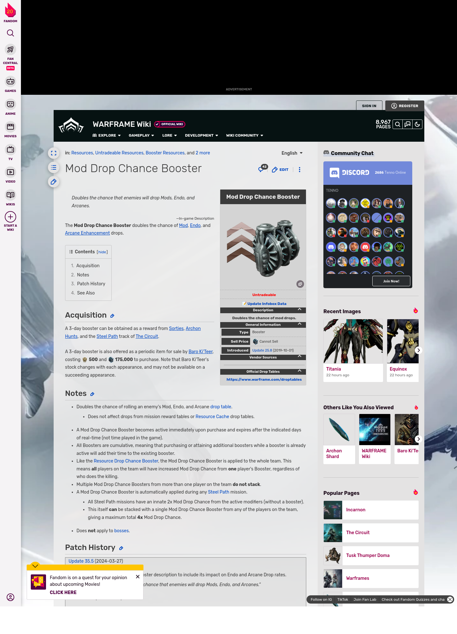The width and height of the screenshot is (457, 634).
Task: Collapse the General Information infobox section
Action: pyautogui.click(x=300, y=324)
